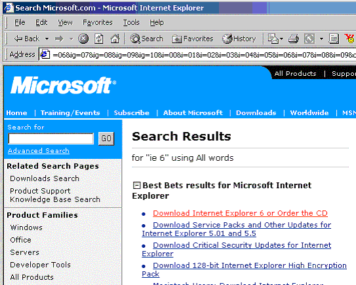Open the Support header link
The image size is (356, 285).
(344, 74)
